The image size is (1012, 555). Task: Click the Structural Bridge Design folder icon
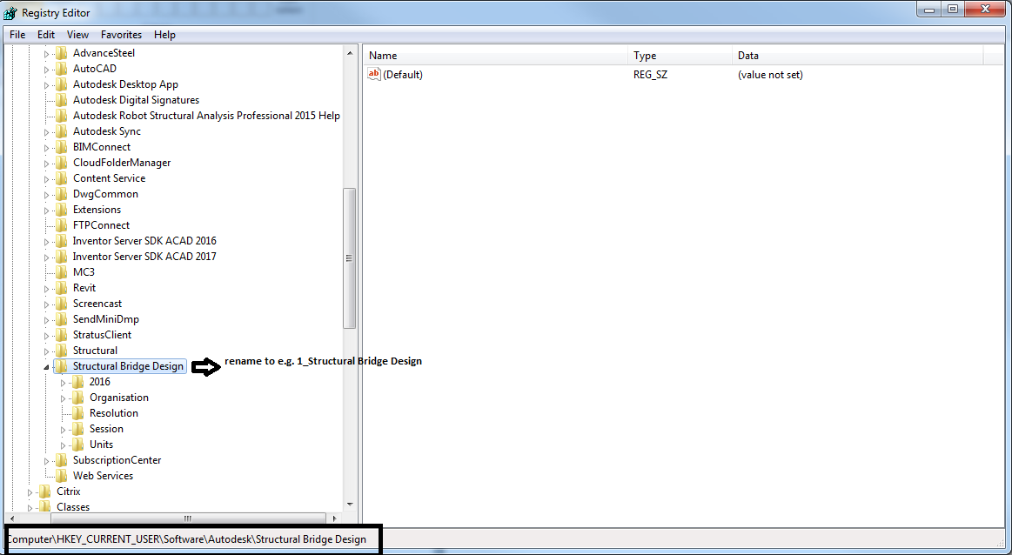[x=63, y=366]
